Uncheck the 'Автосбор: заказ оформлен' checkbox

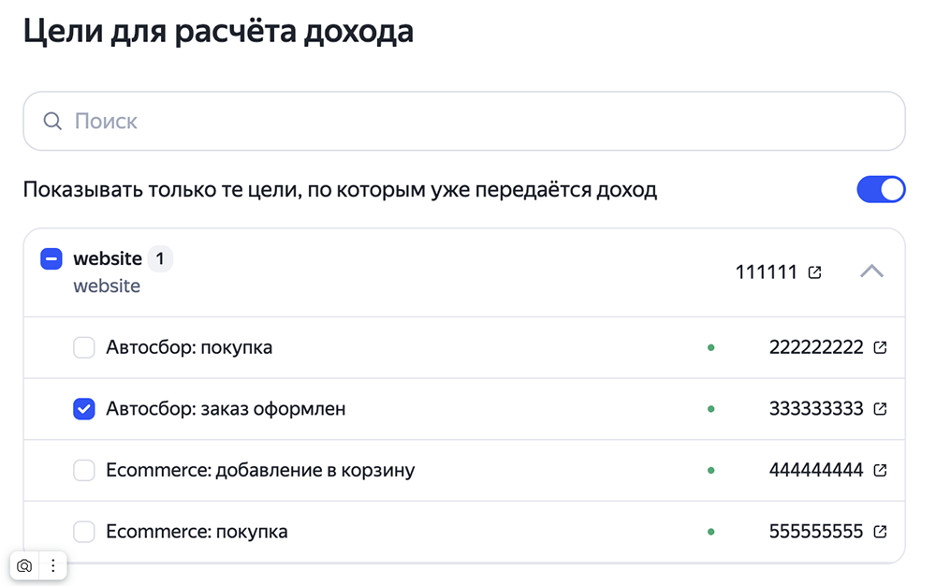coord(83,409)
